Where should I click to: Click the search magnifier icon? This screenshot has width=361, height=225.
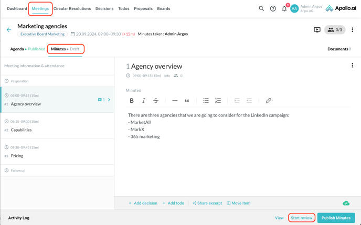[x=261, y=8]
